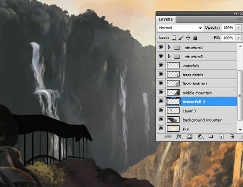Open the Normal blend mode dropdown

(181, 28)
